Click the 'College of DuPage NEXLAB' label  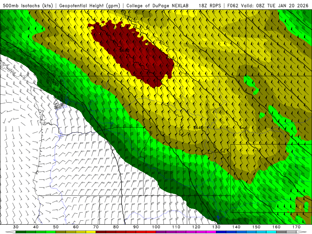click(x=158, y=5)
